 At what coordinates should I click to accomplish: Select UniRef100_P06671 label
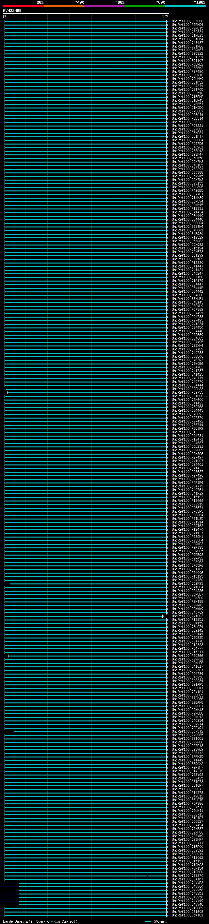(187, 507)
